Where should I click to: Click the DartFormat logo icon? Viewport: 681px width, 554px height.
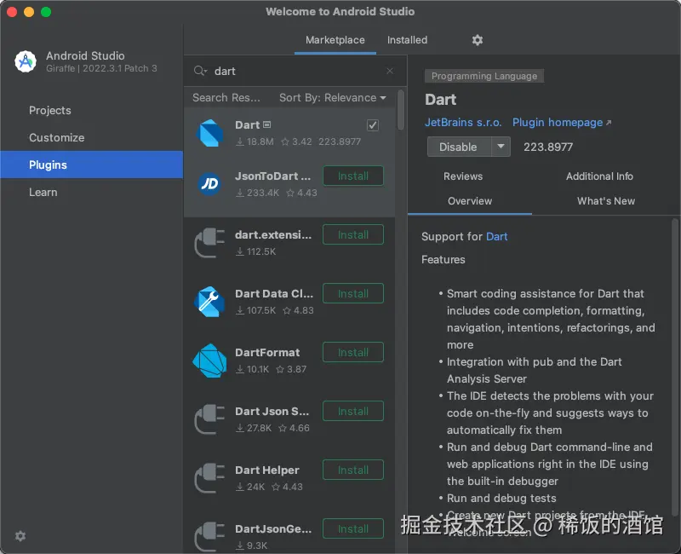point(209,361)
